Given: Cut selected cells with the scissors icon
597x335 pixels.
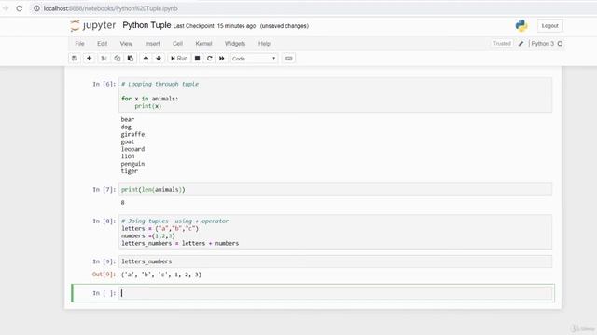Looking at the screenshot, I should point(104,59).
